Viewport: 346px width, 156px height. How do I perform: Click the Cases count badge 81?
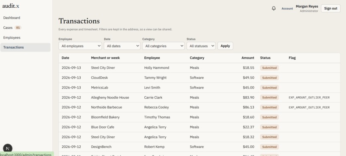pos(18,28)
